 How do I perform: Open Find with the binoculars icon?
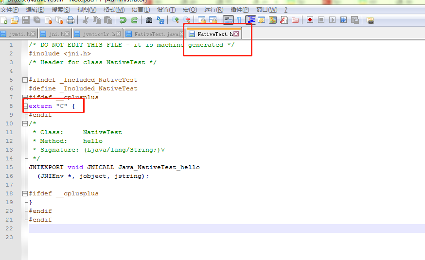click(x=149, y=20)
